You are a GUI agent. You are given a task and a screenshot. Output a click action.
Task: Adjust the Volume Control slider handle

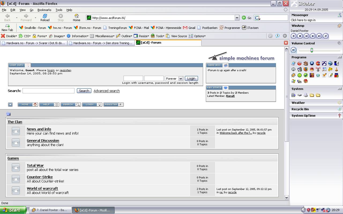(312, 50)
